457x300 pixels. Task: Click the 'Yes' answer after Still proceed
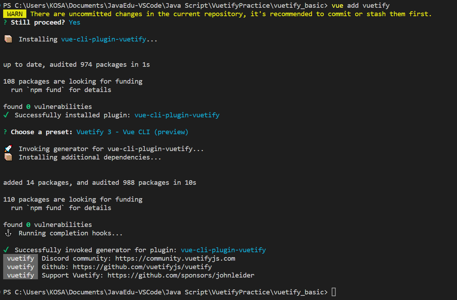pos(74,22)
